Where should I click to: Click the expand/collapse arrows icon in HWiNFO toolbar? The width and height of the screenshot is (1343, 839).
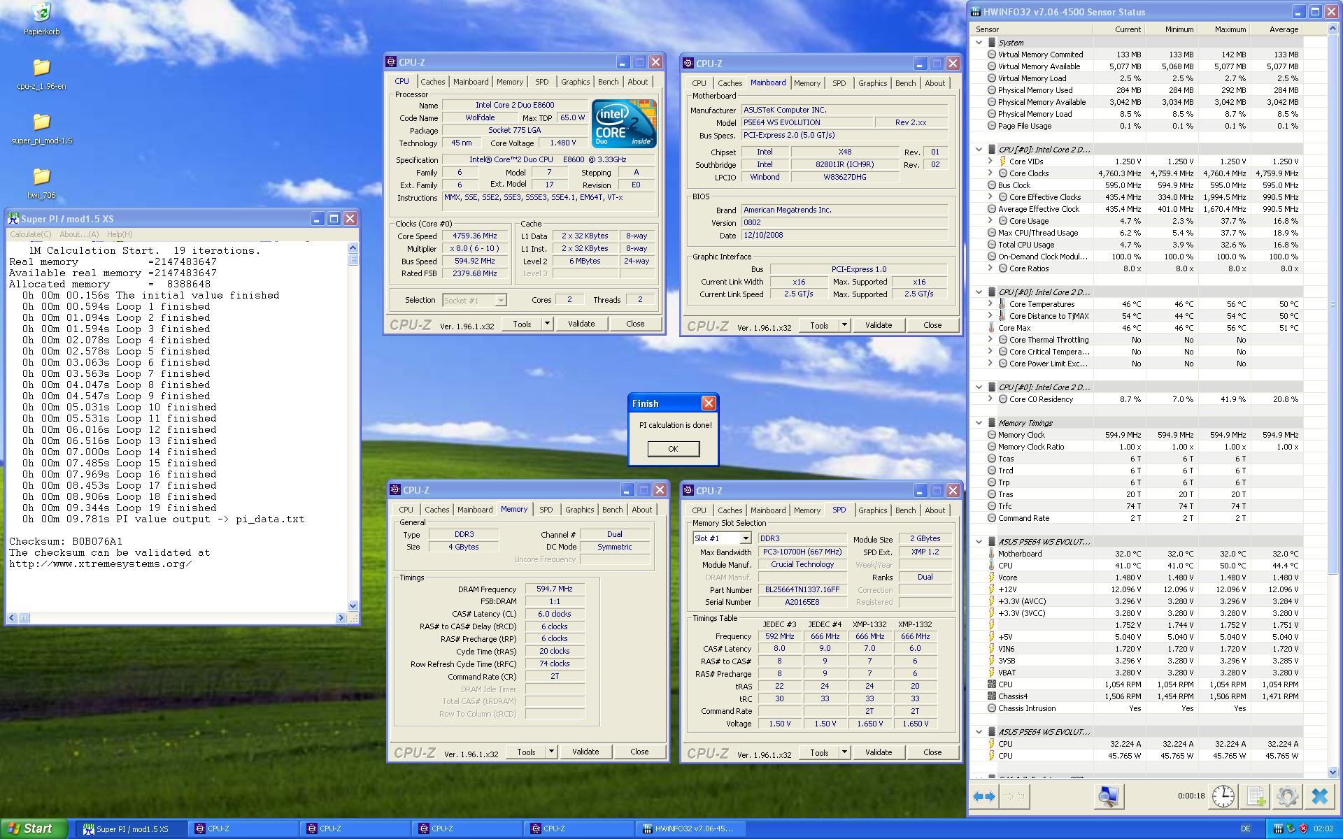click(984, 796)
